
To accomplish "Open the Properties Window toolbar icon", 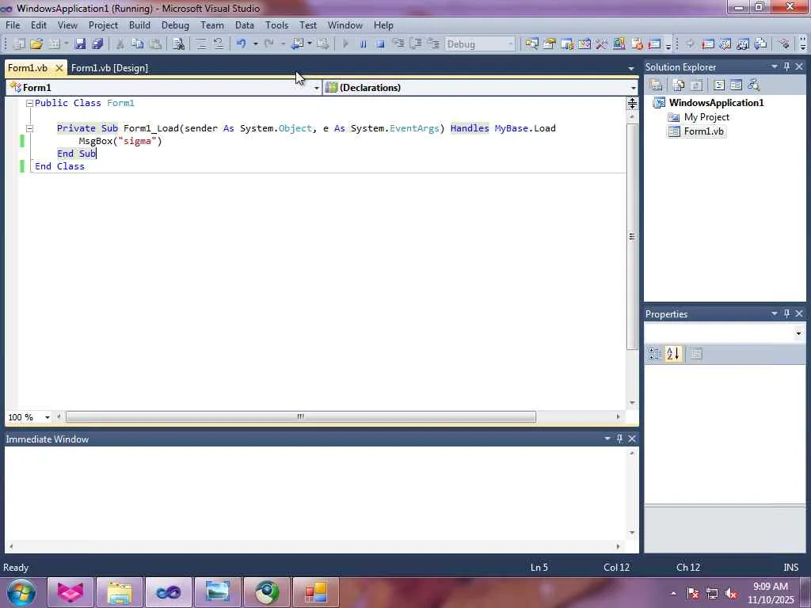I will [x=550, y=44].
